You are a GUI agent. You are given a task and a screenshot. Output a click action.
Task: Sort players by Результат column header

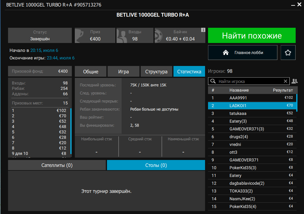[x=283, y=90]
